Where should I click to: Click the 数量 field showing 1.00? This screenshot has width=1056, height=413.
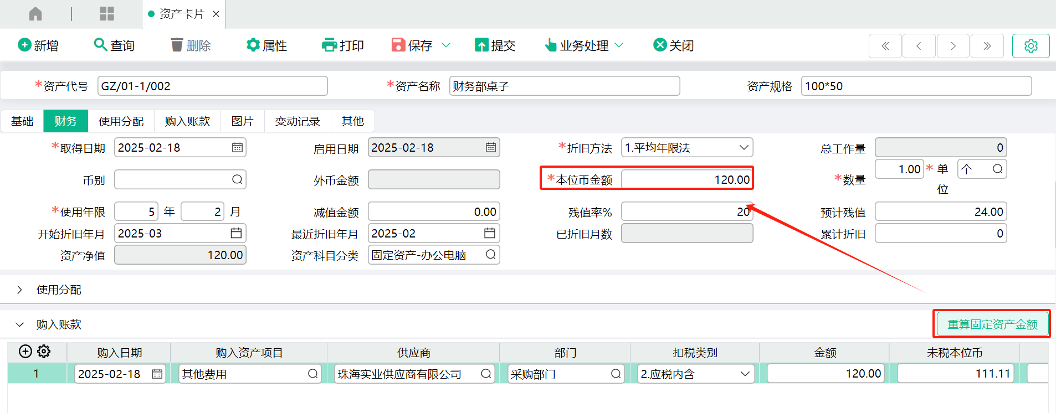(x=900, y=169)
